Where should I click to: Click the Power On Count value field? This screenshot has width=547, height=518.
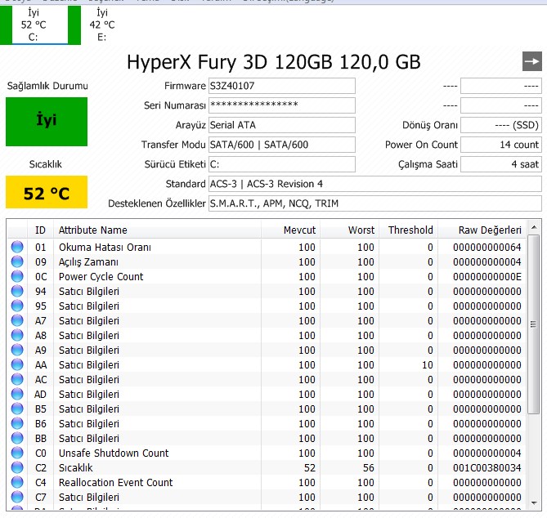pyautogui.click(x=500, y=145)
